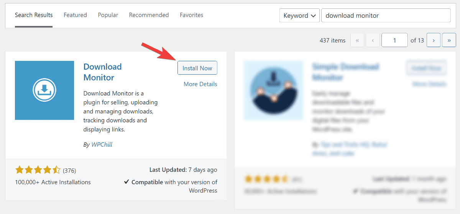
Task: Open the Recommended tab
Action: pos(149,15)
